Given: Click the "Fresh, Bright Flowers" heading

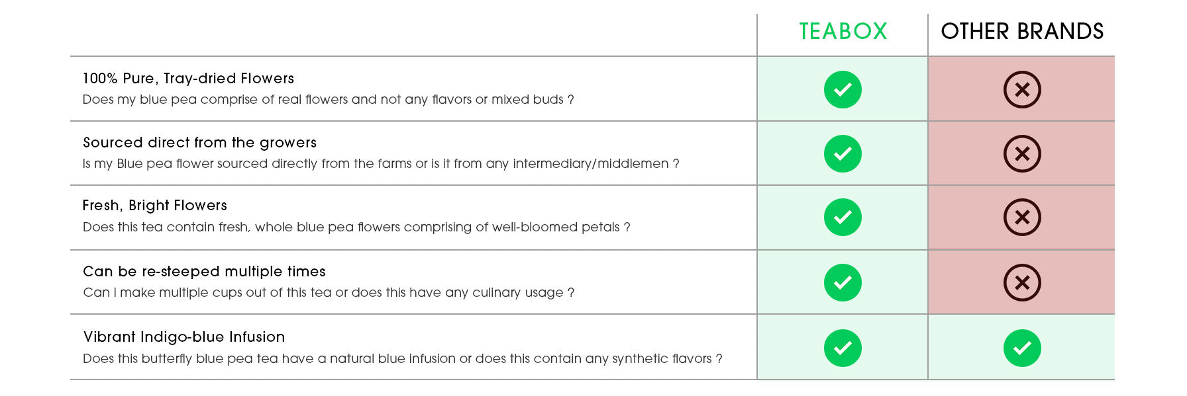Looking at the screenshot, I should pos(154,205).
